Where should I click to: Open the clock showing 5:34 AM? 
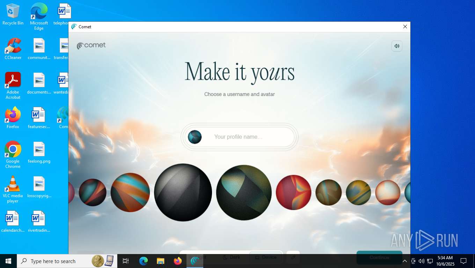[x=445, y=261]
